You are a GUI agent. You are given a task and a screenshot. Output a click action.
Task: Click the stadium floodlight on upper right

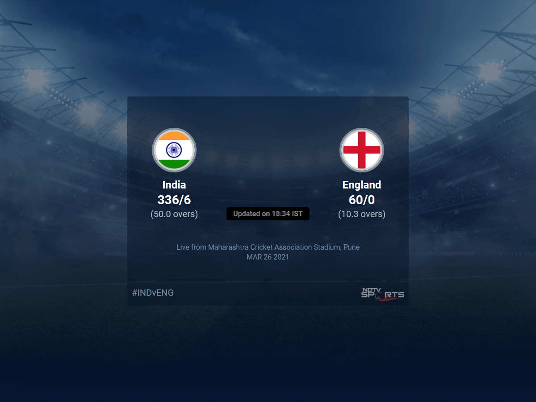click(491, 71)
